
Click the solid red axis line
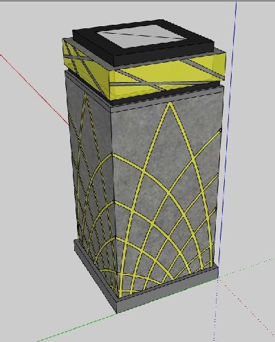pyautogui.click(x=34, y=89)
